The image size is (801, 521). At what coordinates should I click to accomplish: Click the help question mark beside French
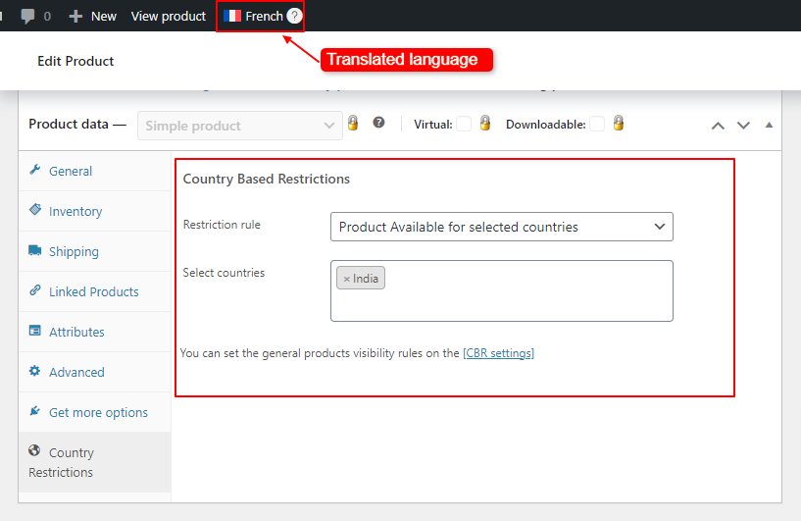click(294, 16)
